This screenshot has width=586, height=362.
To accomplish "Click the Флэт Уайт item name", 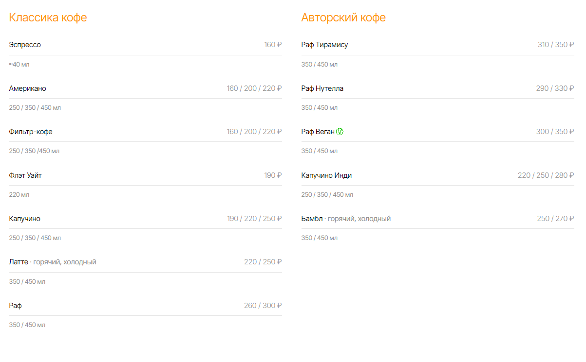I will [25, 175].
